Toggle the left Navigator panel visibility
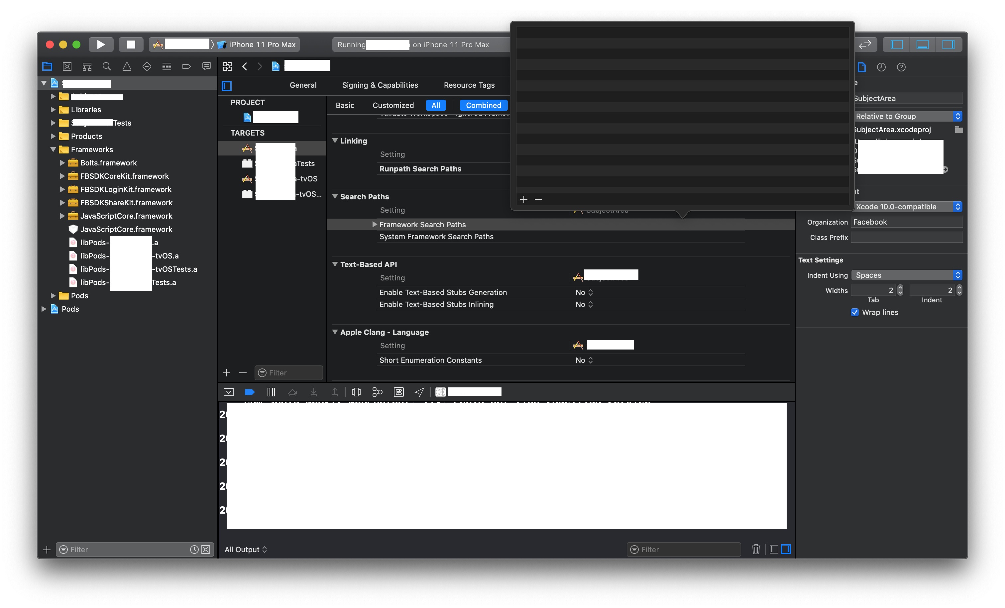Image resolution: width=1005 pixels, height=608 pixels. (897, 45)
